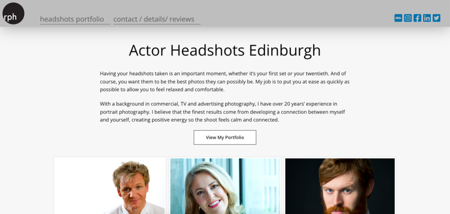450x214 pixels.
Task: Click the round rph logo
Action: (x=13, y=14)
